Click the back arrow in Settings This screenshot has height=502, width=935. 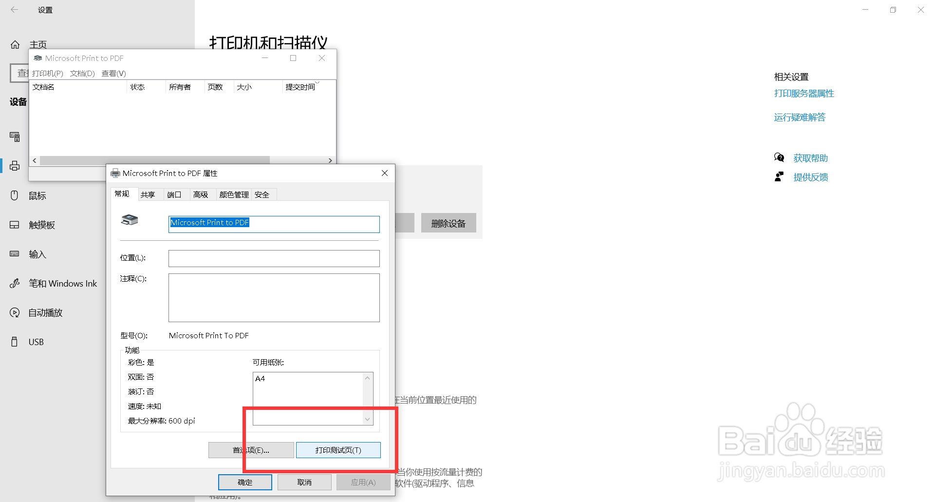15,10
